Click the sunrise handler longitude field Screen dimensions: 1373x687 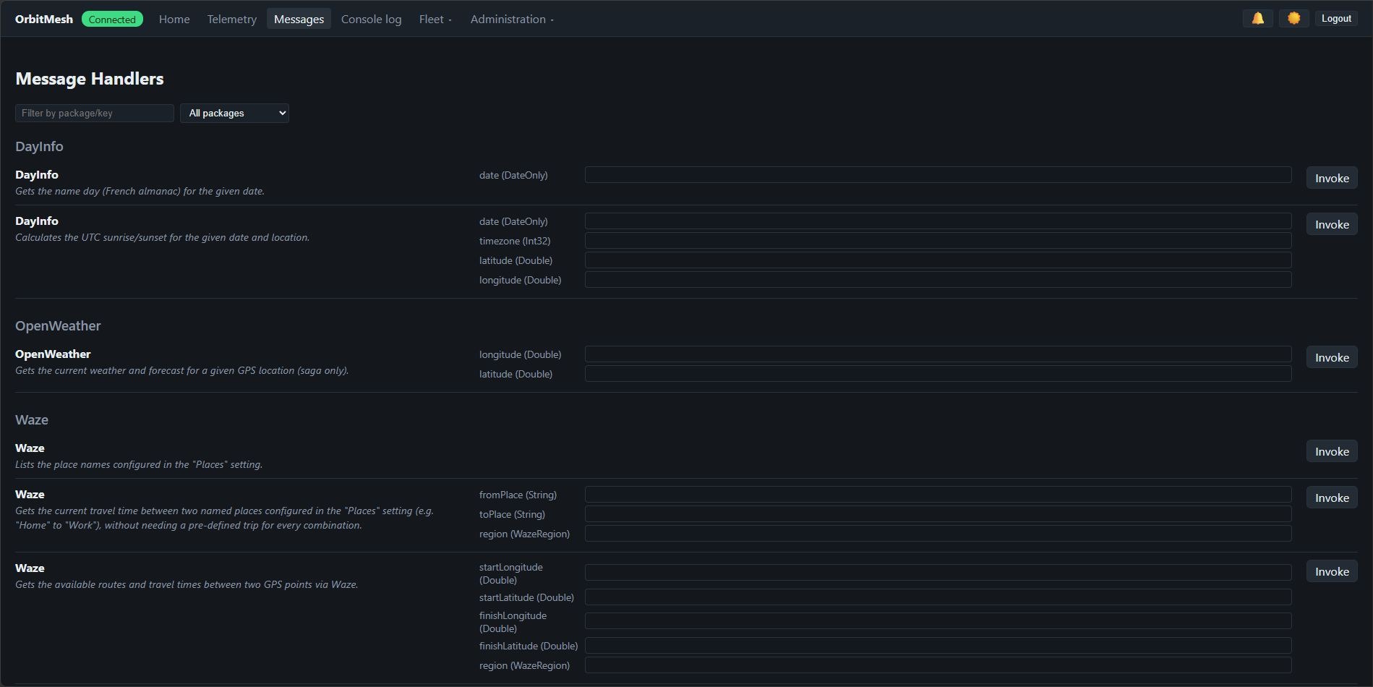[x=938, y=280]
